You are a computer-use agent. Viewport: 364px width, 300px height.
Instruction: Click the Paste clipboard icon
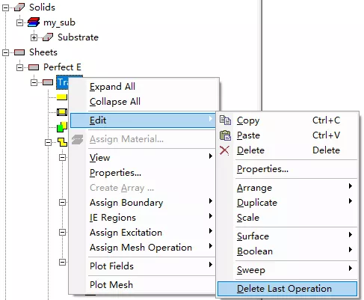click(225, 135)
